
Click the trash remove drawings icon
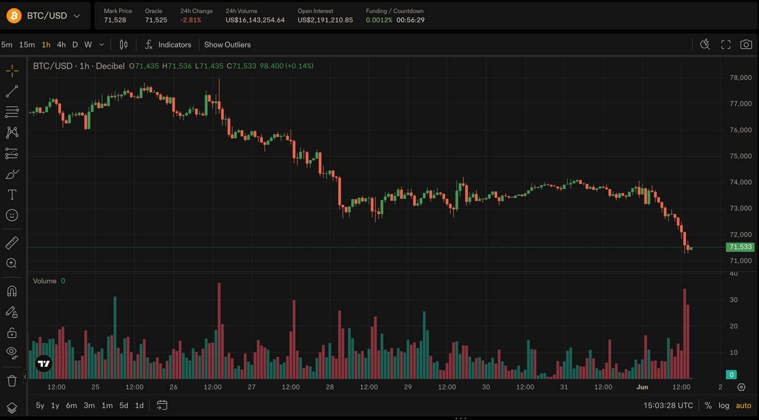point(12,380)
